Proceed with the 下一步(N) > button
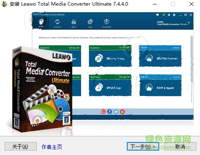 click(x=143, y=147)
